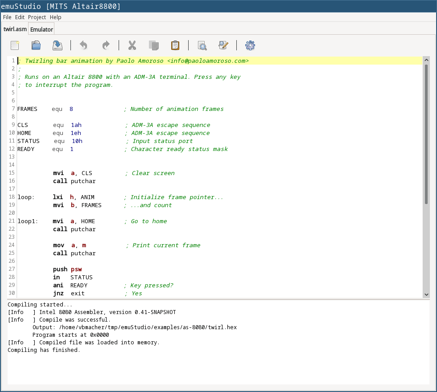The width and height of the screenshot is (437, 392).
Task: Click STATUS constant on line 11
Action: [29, 142]
